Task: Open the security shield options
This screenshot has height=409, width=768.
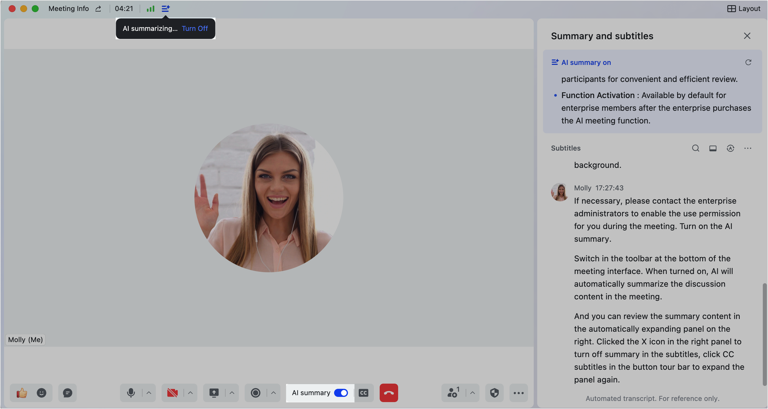Action: tap(494, 393)
